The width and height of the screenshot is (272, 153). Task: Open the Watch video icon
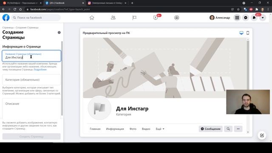tap(156, 17)
